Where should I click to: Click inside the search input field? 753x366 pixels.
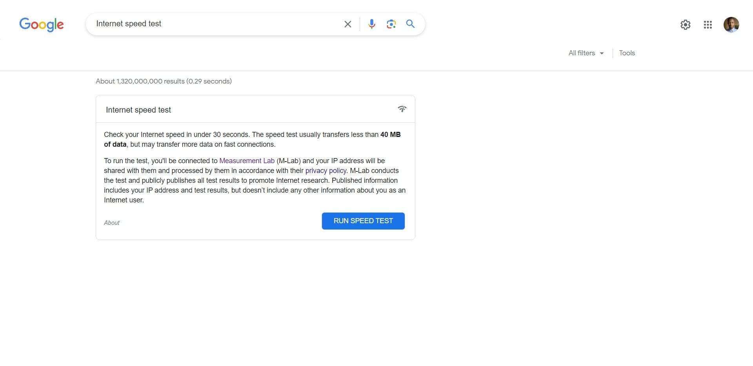[235, 24]
